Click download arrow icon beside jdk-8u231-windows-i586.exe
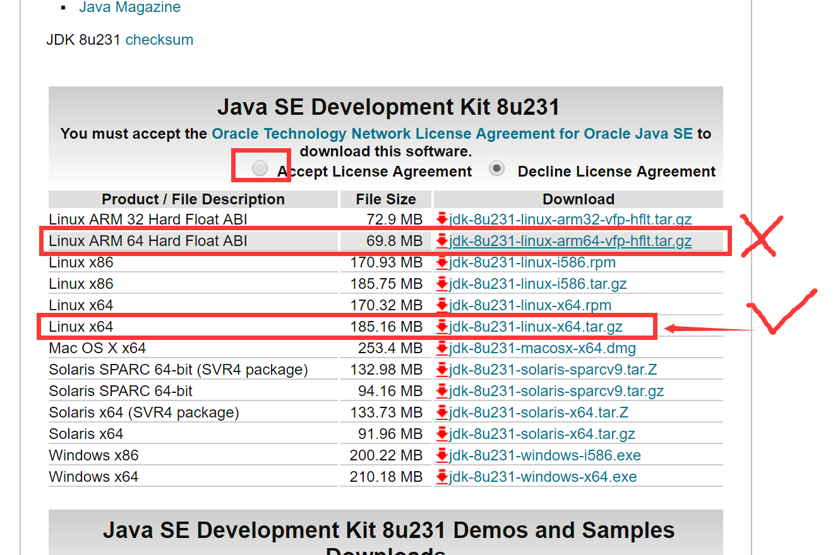Screen dimensions: 840x555 (442, 455)
